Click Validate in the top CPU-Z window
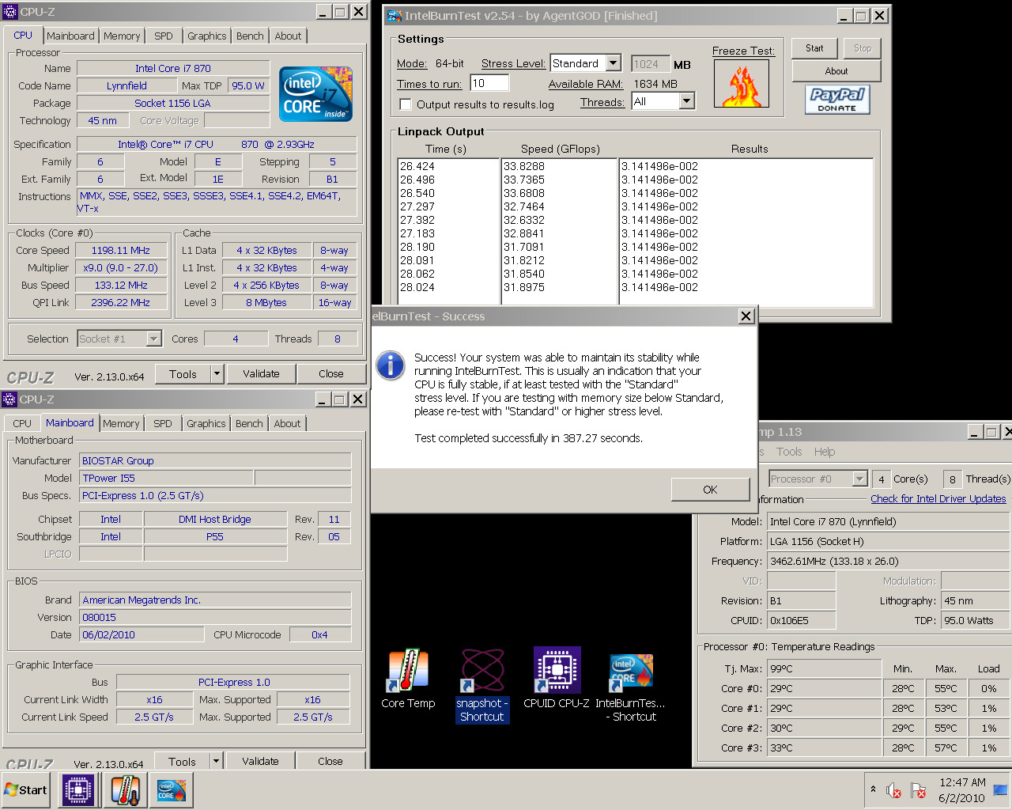Image resolution: width=1012 pixels, height=810 pixels. [261, 374]
